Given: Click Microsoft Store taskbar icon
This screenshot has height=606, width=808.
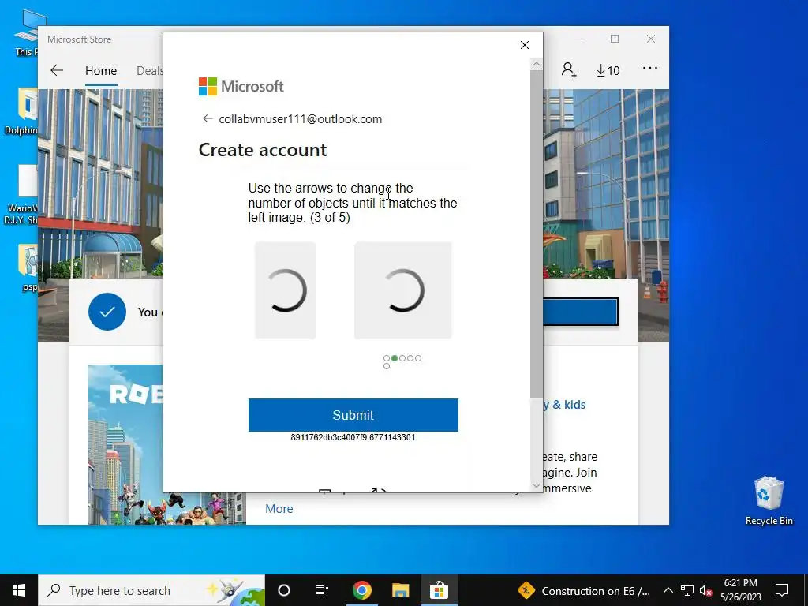Looking at the screenshot, I should [x=439, y=590].
